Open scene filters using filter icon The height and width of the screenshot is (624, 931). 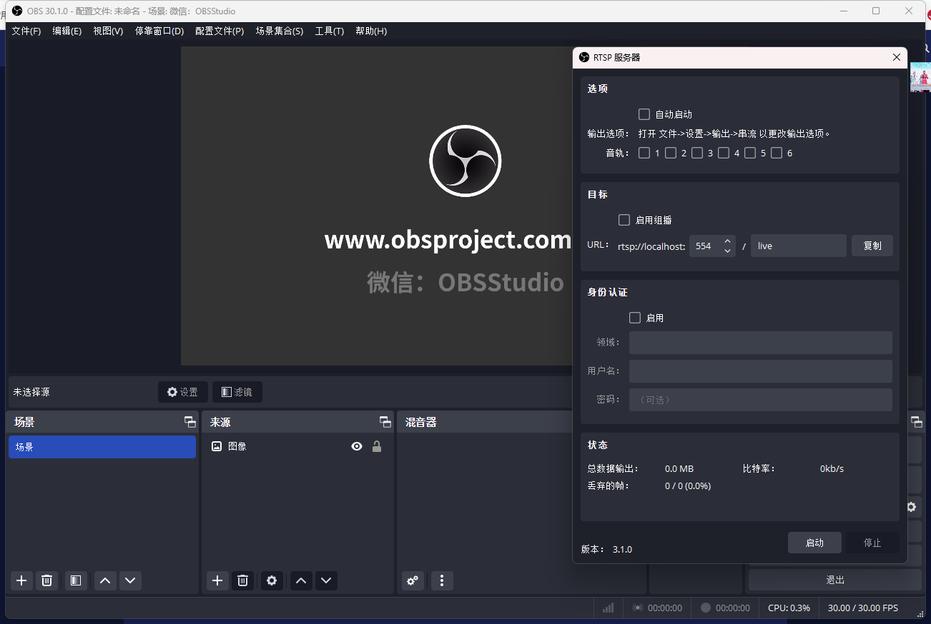pyautogui.click(x=76, y=580)
